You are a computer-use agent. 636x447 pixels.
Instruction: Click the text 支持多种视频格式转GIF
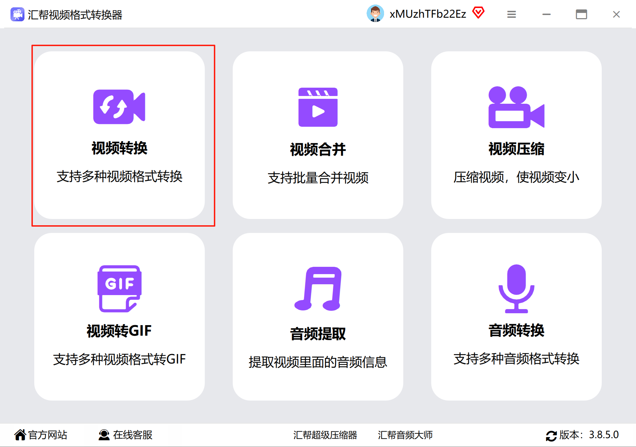click(120, 359)
